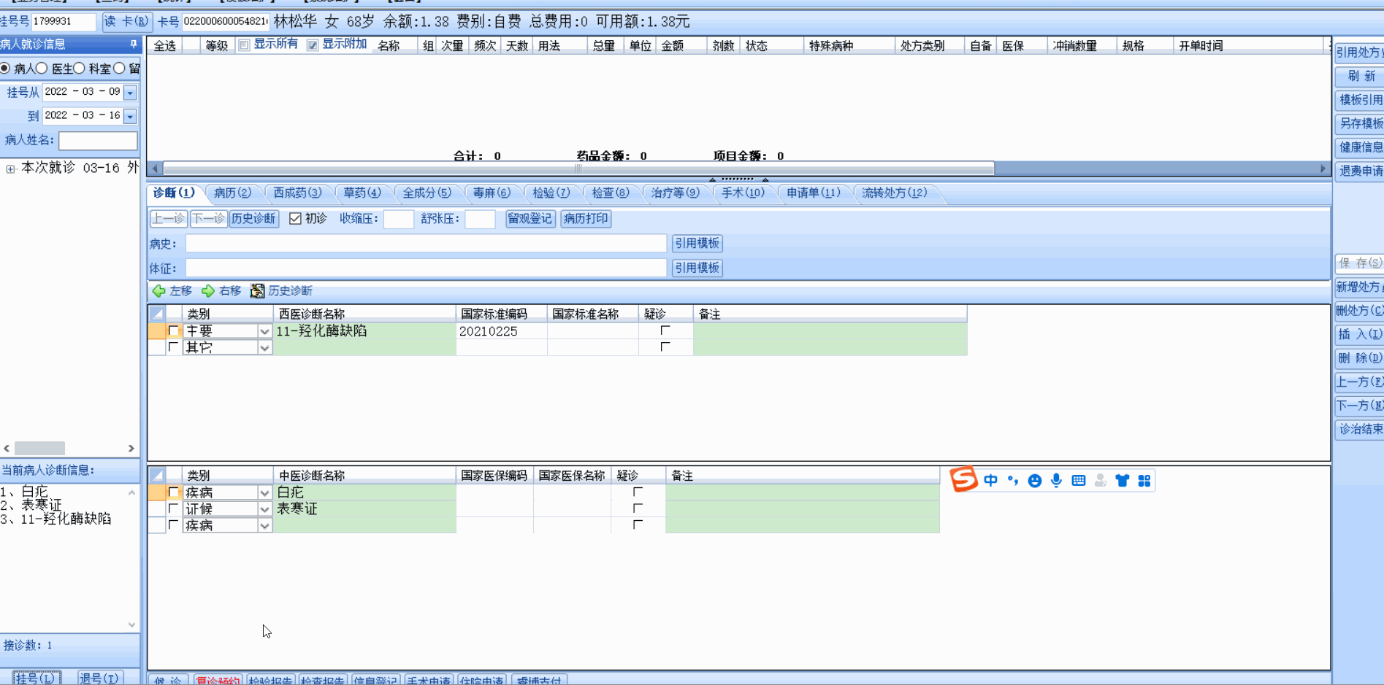Open the 到 end date dropdown

tap(130, 116)
